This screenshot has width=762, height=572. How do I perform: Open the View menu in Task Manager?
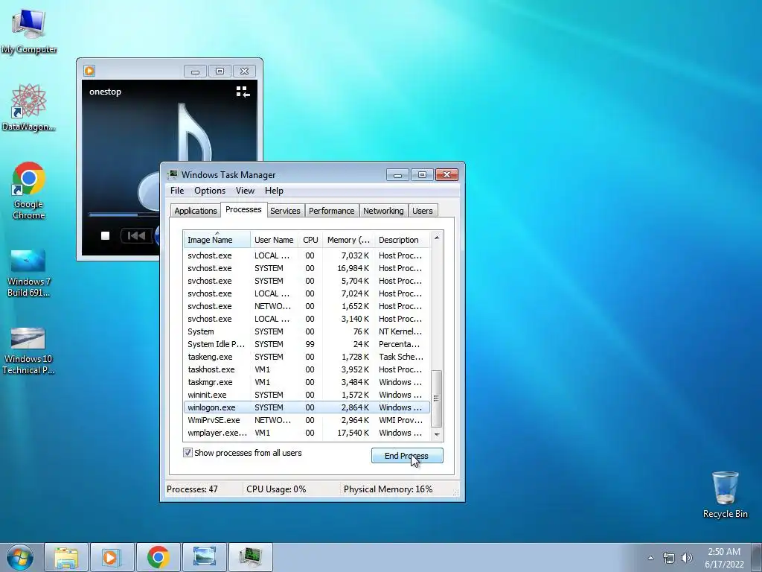(x=245, y=191)
